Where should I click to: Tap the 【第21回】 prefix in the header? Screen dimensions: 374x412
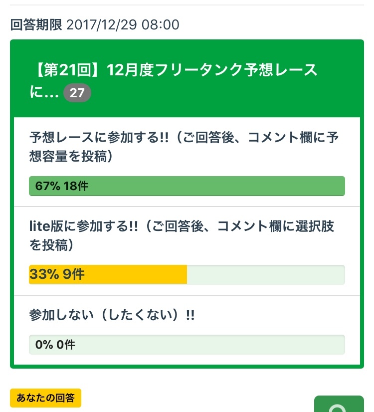[x=63, y=70]
